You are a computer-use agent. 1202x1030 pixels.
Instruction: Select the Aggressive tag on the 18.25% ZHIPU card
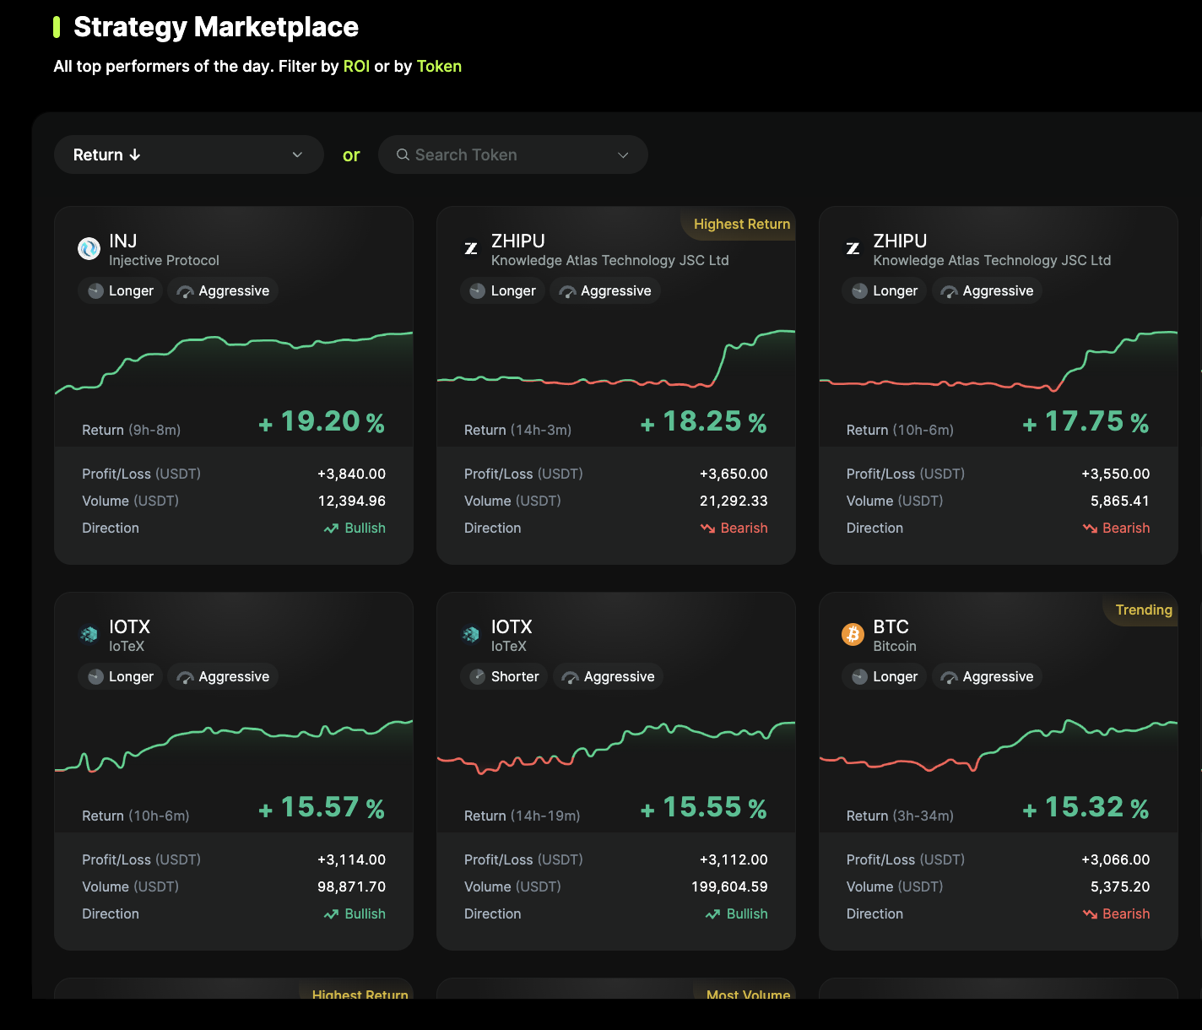coord(605,290)
